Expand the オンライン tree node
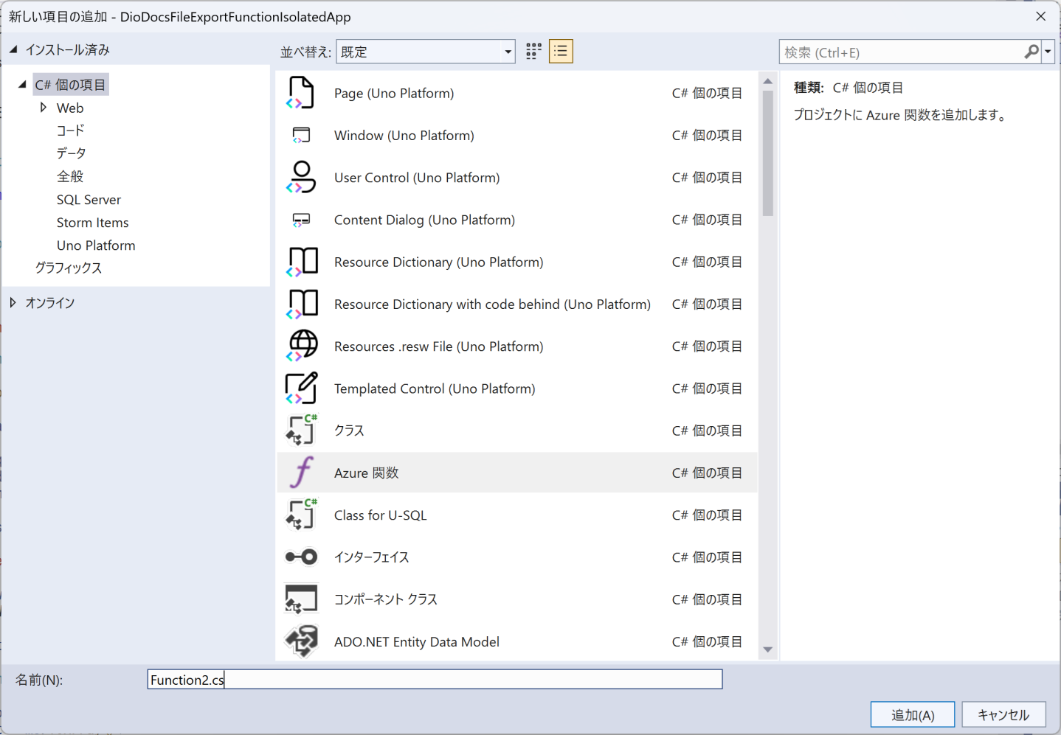This screenshot has height=735, width=1061. 13,302
